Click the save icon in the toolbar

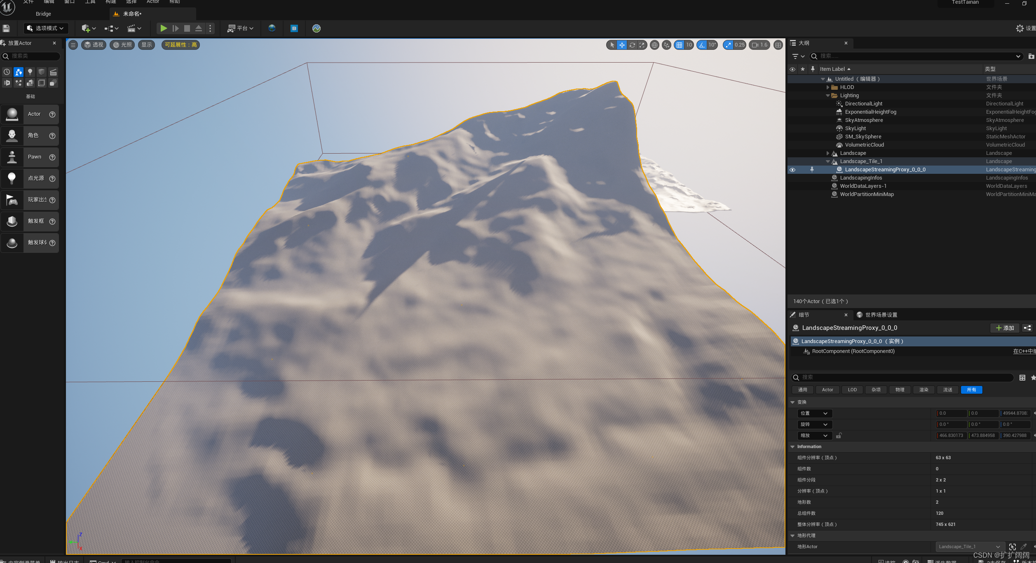[x=6, y=28]
